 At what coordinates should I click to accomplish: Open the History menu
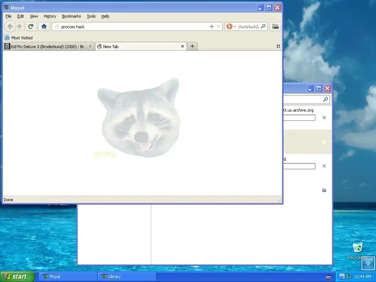pyautogui.click(x=50, y=16)
